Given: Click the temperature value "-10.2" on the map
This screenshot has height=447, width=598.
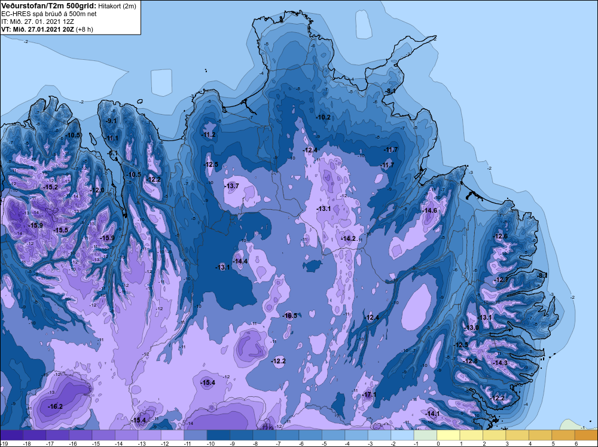Looking at the screenshot, I should 323,117.
